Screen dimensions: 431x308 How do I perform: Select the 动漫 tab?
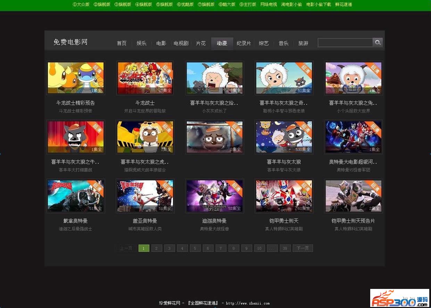222,43
